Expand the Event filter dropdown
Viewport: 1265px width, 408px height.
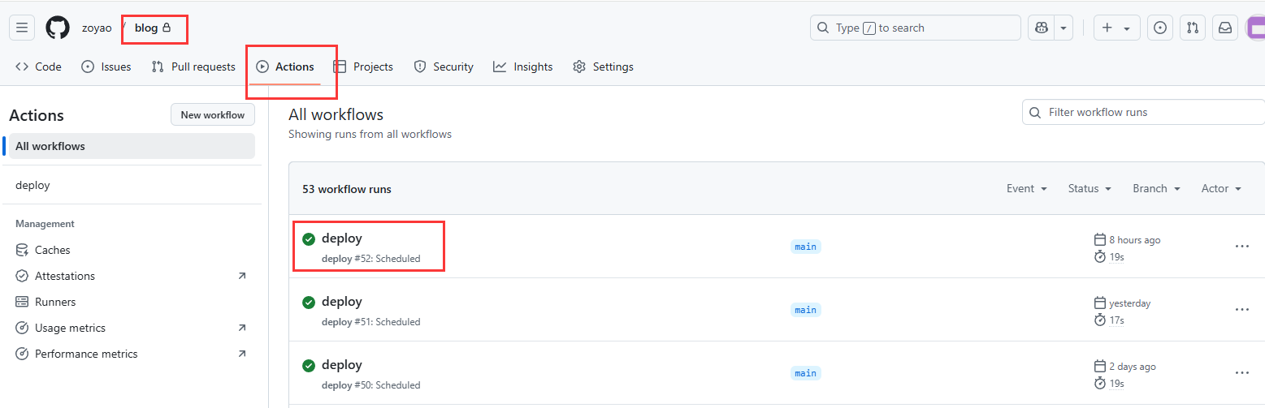tap(1027, 188)
